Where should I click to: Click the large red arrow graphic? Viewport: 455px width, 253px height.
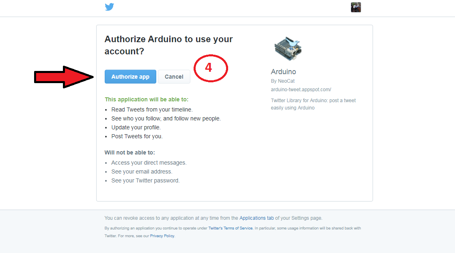coord(64,77)
